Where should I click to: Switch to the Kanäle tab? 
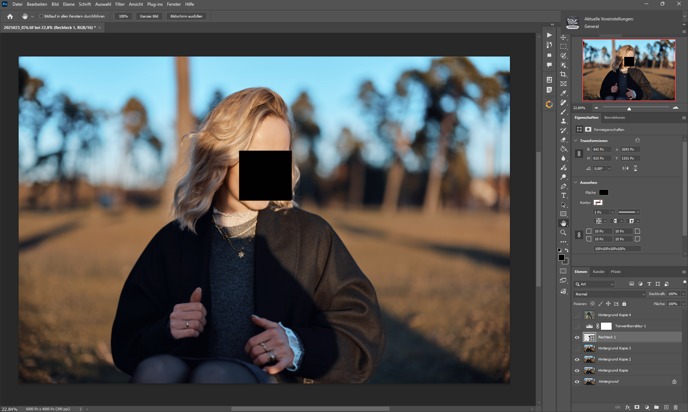(x=598, y=271)
